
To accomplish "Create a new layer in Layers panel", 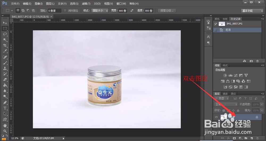I will point(252,138).
